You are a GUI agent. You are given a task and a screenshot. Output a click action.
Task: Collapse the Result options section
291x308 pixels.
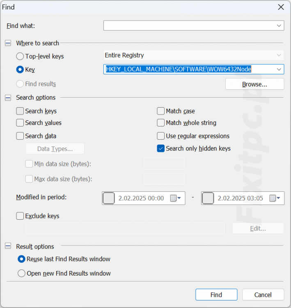point(8,246)
